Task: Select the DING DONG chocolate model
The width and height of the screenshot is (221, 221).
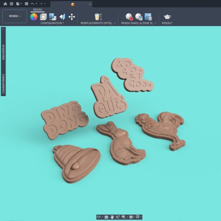Action: (64, 120)
